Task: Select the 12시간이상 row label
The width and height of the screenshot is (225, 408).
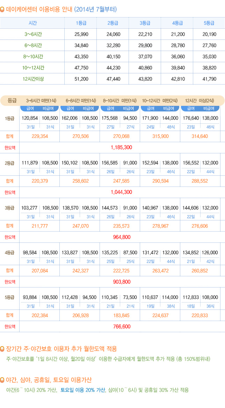Action: click(x=32, y=79)
